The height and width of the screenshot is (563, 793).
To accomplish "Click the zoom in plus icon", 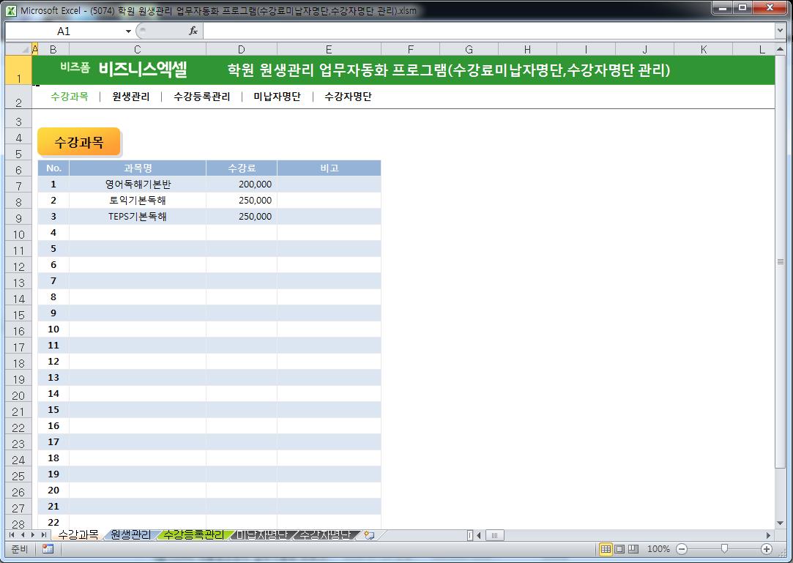I will (767, 549).
